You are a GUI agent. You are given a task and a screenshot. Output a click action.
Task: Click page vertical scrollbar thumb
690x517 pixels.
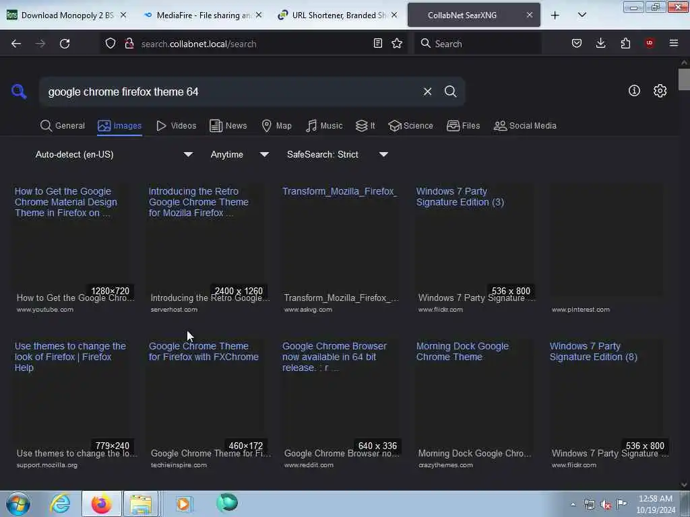(684, 79)
